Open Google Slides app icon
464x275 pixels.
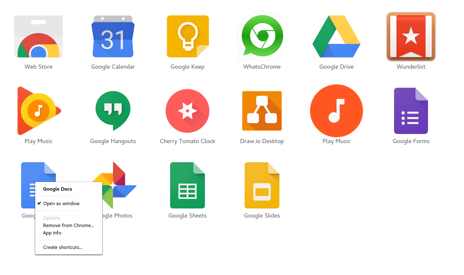(x=262, y=185)
